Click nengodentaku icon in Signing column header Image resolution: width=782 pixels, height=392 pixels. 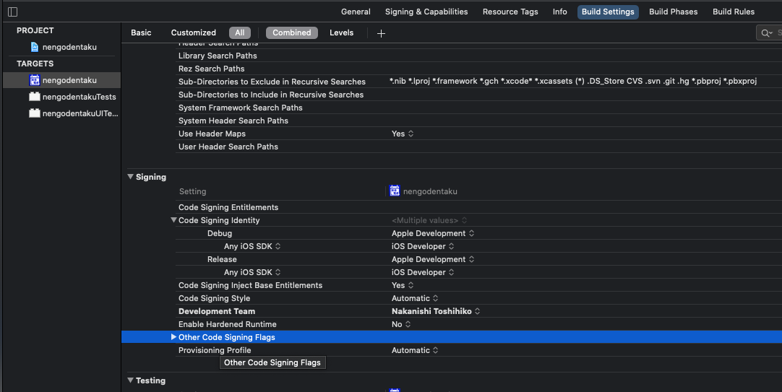click(395, 191)
